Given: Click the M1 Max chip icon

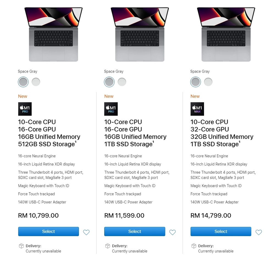Looking at the screenshot, I should (x=197, y=109).
